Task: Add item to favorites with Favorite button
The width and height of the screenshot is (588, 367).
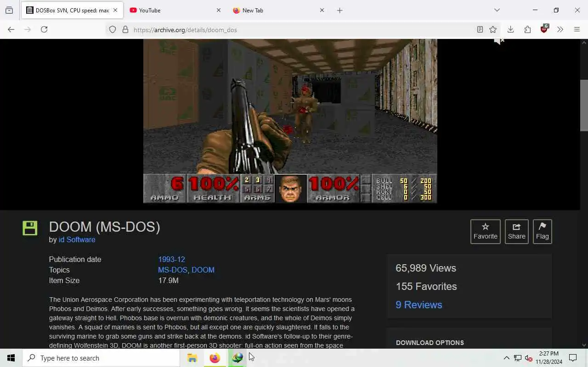Action: pyautogui.click(x=486, y=231)
